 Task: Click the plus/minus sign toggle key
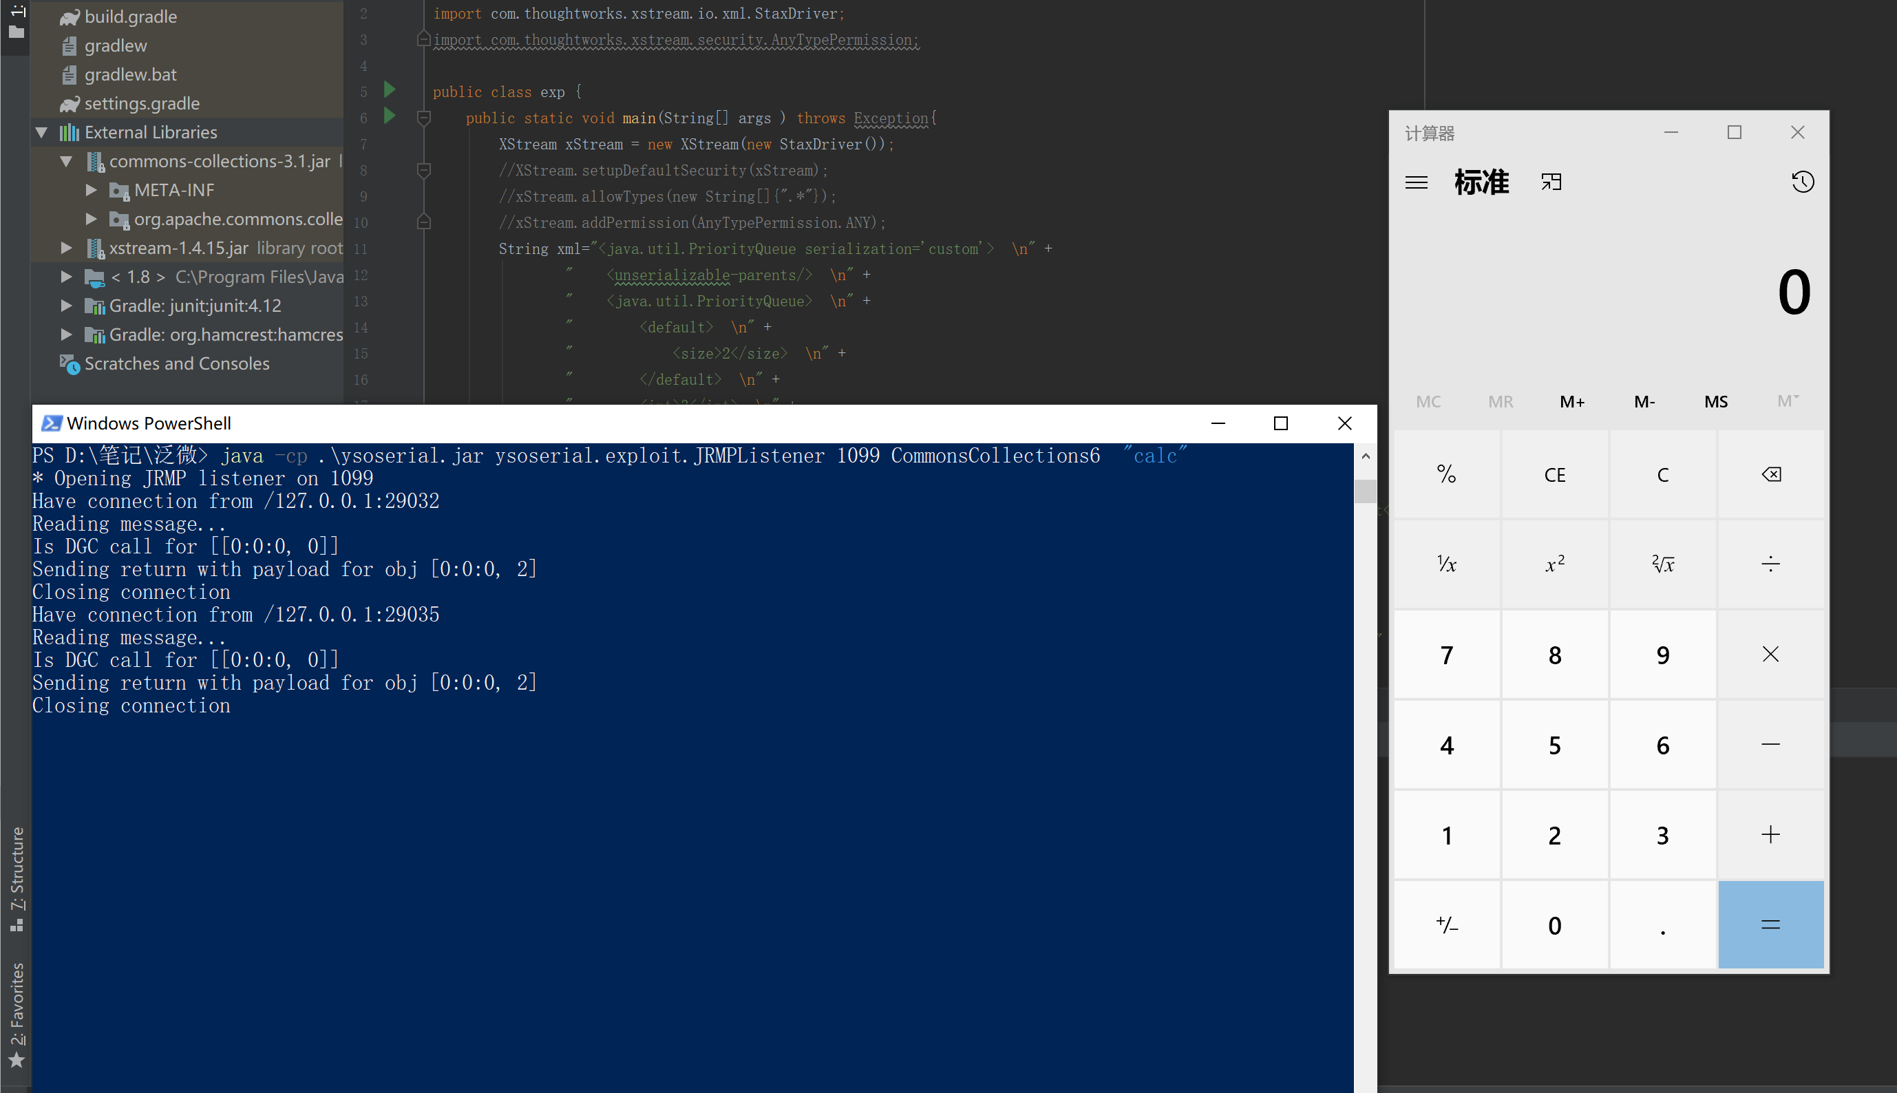pyautogui.click(x=1447, y=925)
